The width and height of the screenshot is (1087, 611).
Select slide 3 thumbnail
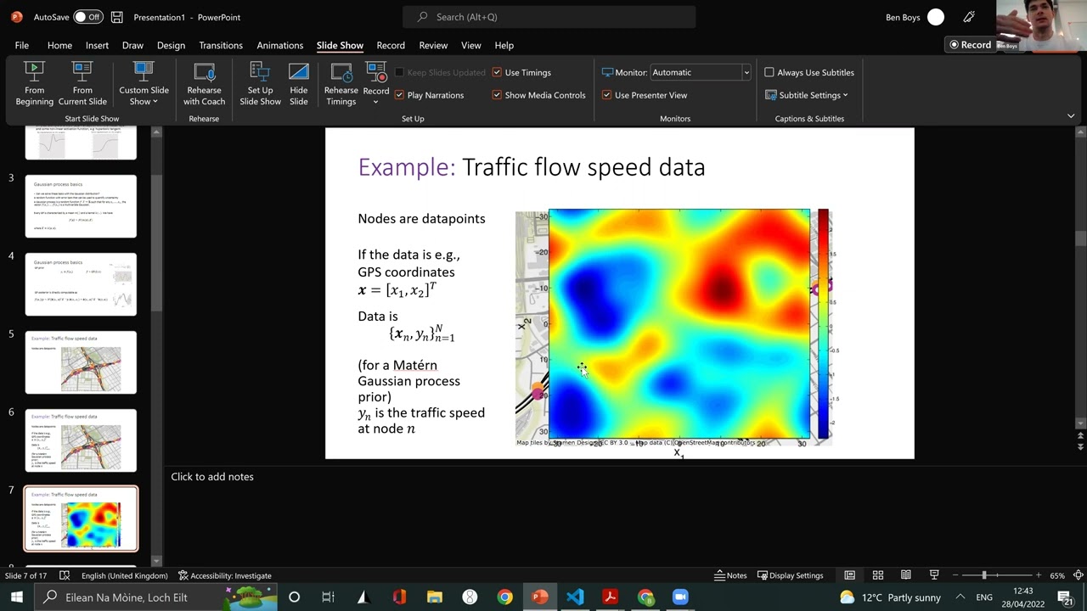[x=81, y=206]
